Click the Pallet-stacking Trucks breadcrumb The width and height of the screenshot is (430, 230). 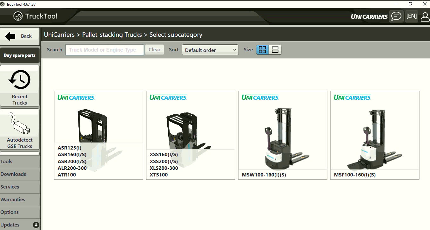pos(112,35)
